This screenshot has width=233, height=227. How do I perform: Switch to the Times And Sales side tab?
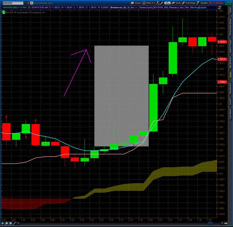(230, 28)
